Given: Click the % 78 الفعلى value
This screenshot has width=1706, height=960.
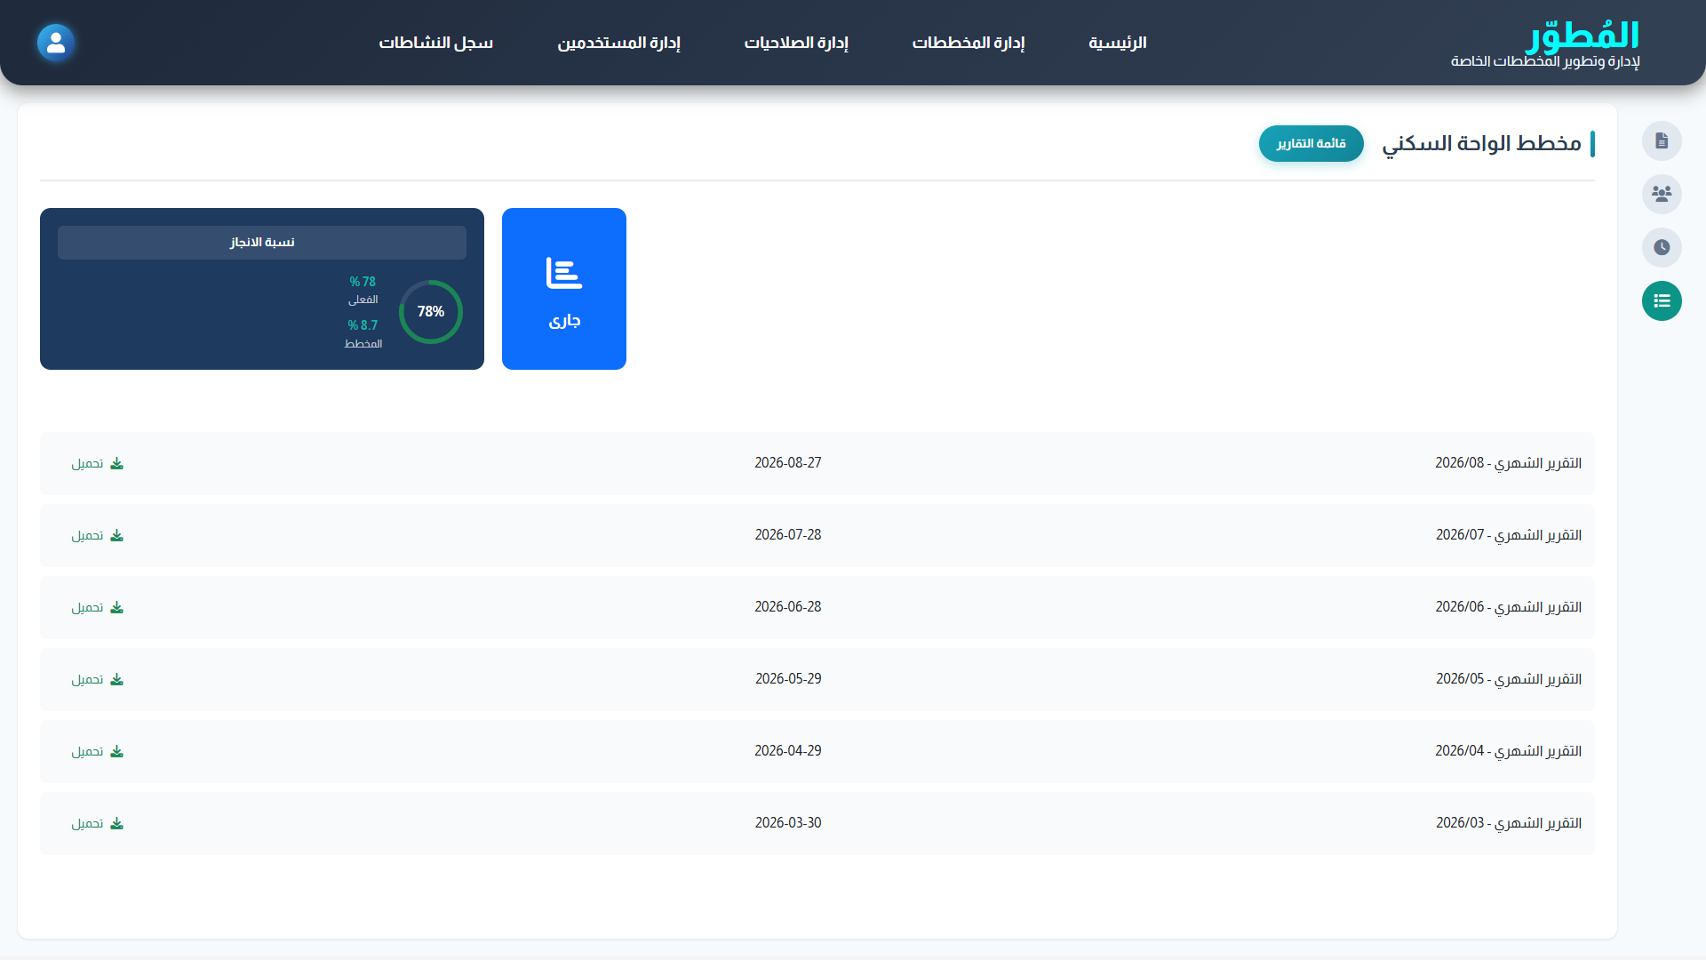Looking at the screenshot, I should [x=363, y=282].
